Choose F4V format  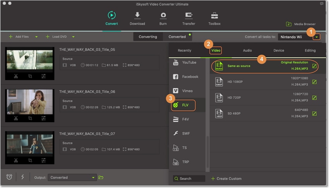click(187, 119)
